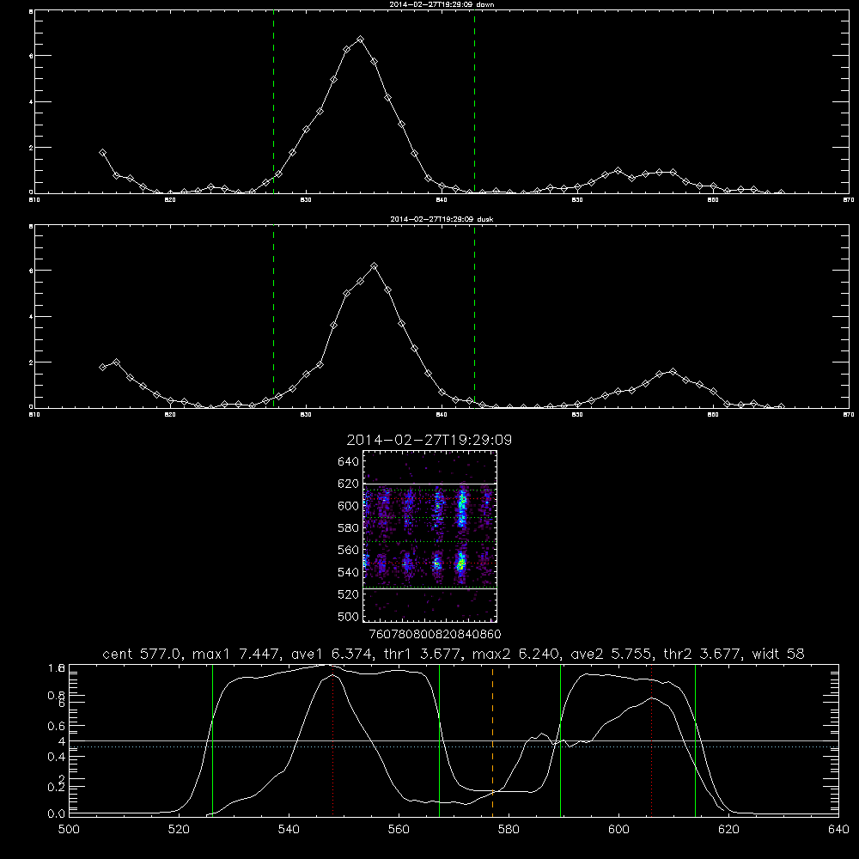The image size is (859, 859).
Task: Click the 520 label on bottom plot x-axis
Action: (179, 830)
